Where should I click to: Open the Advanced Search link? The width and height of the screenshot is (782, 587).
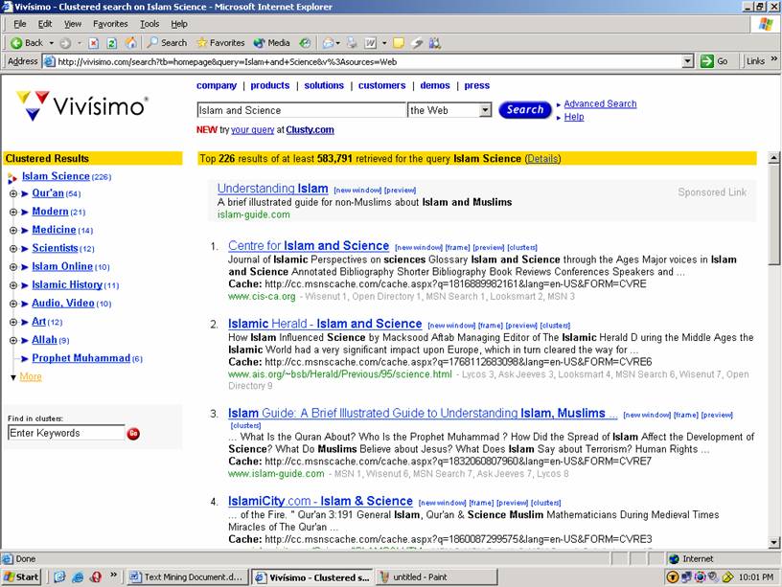pos(600,103)
